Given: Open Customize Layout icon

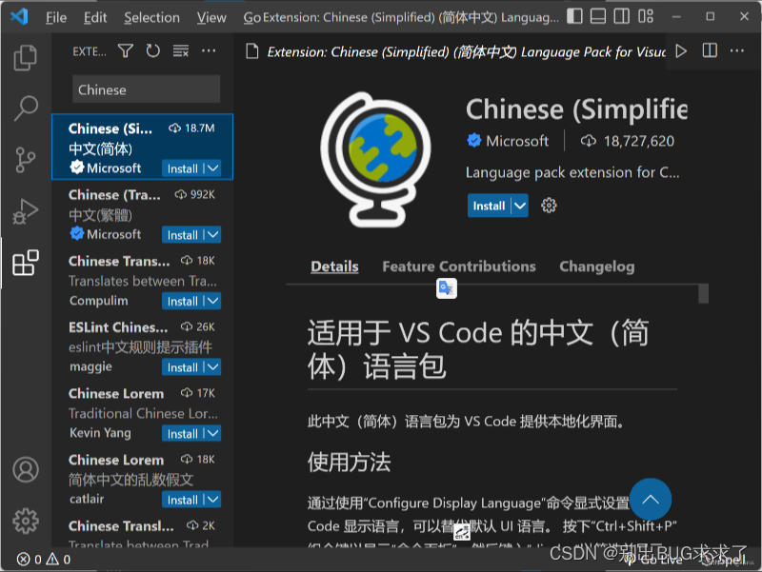Looking at the screenshot, I should [x=646, y=16].
